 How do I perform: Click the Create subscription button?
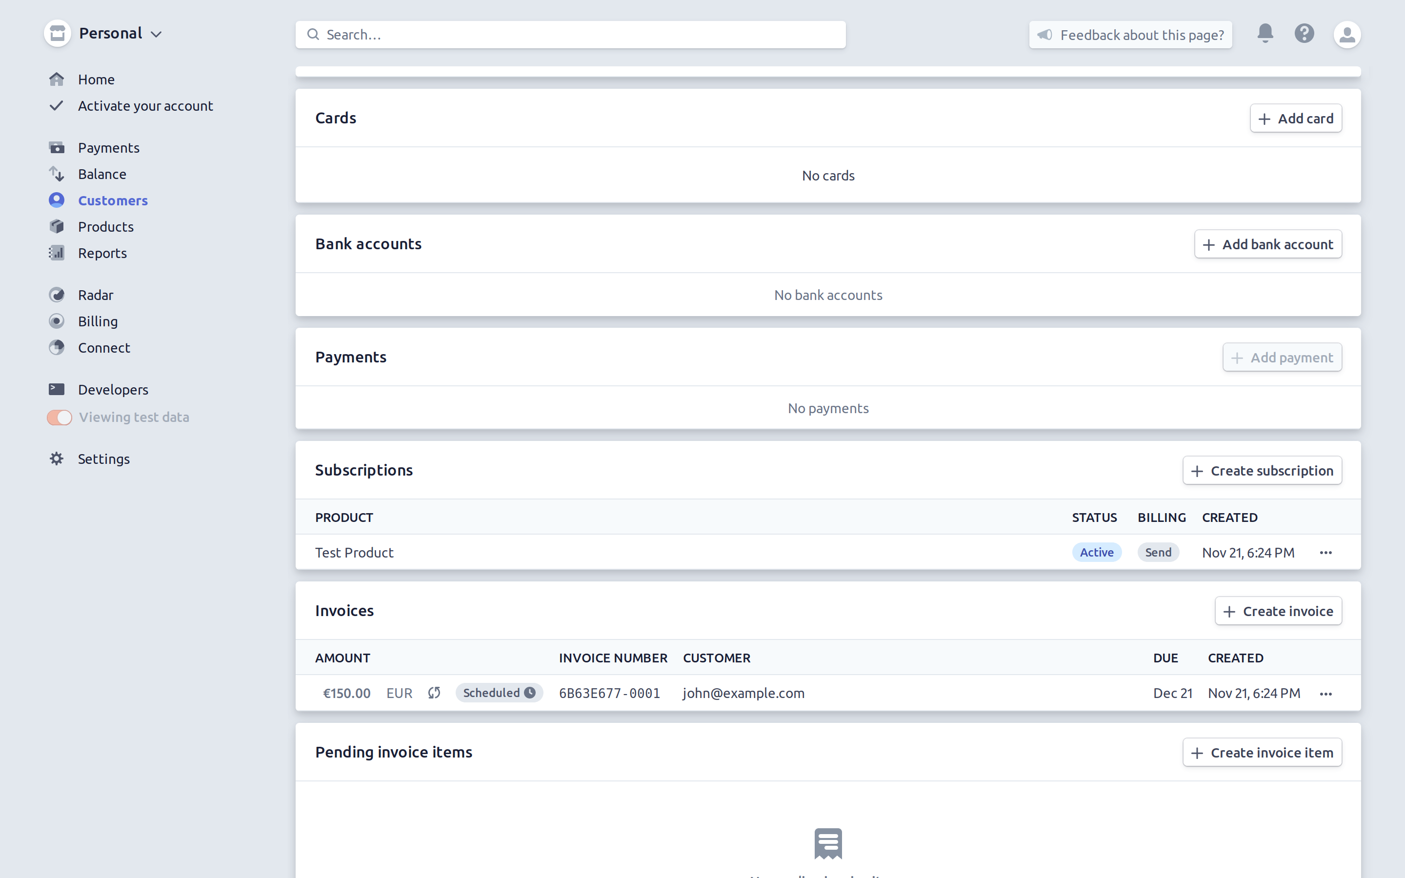pos(1262,470)
